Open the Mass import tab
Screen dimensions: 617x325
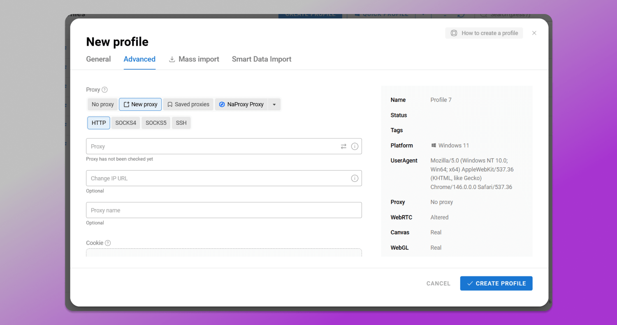194,59
